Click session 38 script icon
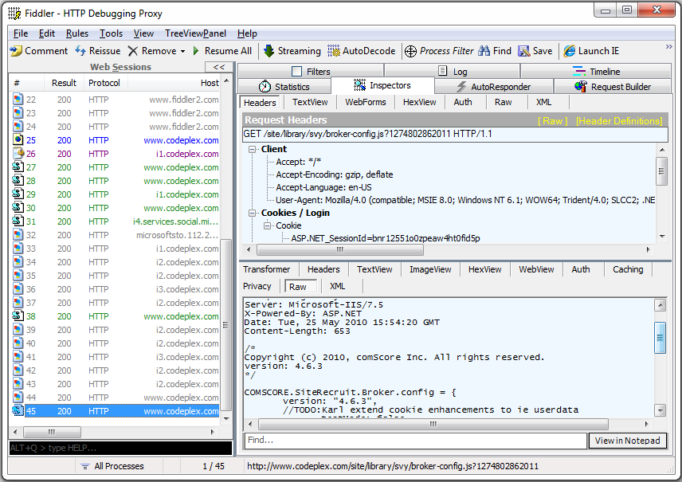Viewport: 682px width, 482px height. click(x=18, y=315)
